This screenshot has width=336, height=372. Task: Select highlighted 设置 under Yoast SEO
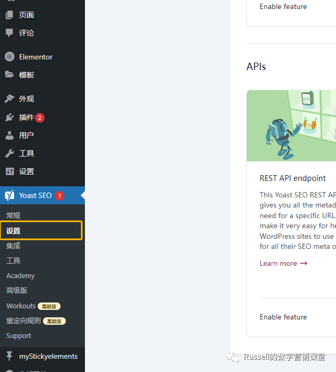(x=14, y=231)
